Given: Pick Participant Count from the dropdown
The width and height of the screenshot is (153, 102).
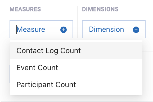Looking at the screenshot, I should tap(76, 84).
